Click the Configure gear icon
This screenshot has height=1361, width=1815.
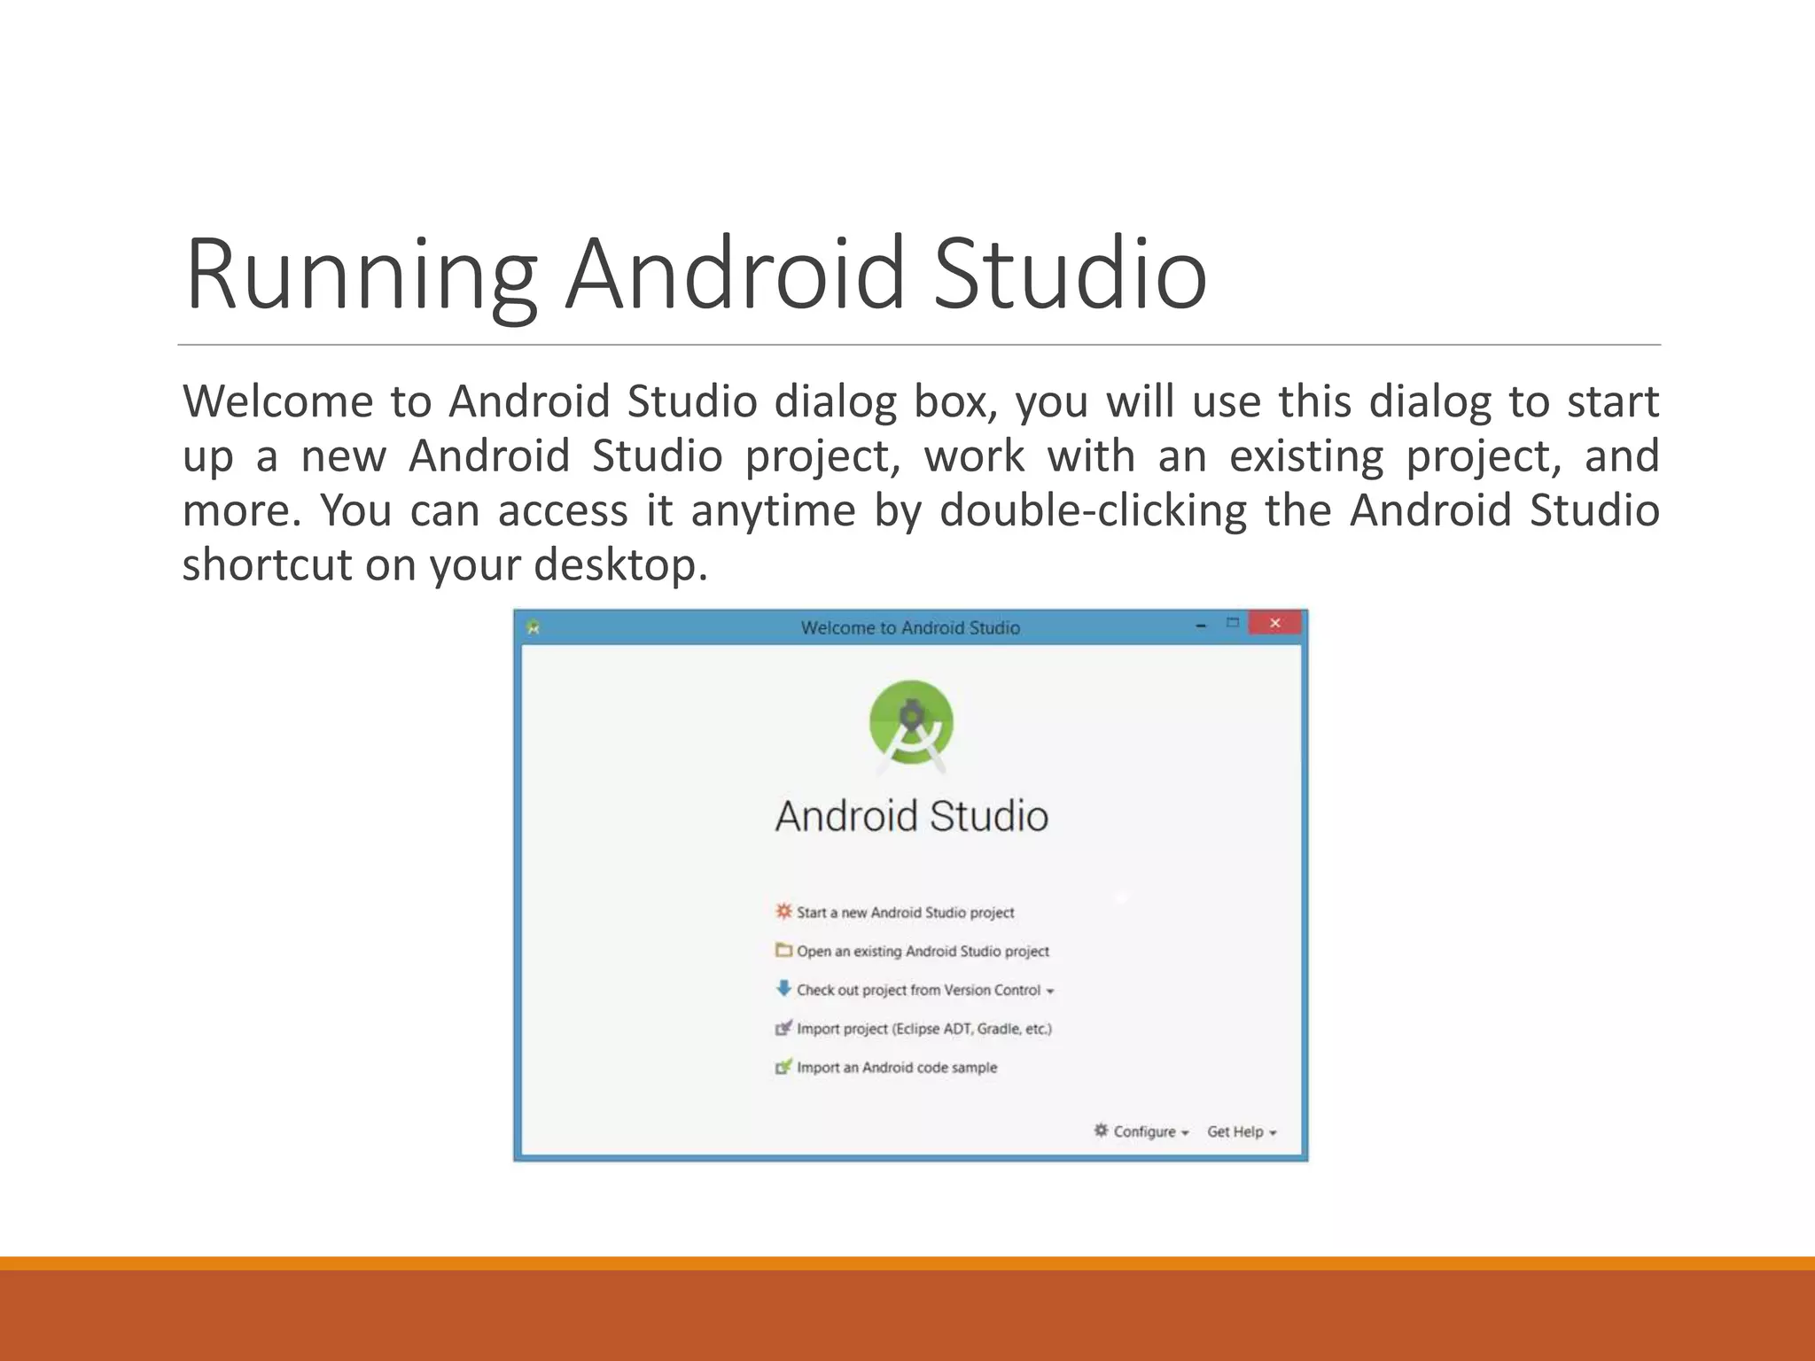[x=1101, y=1131]
